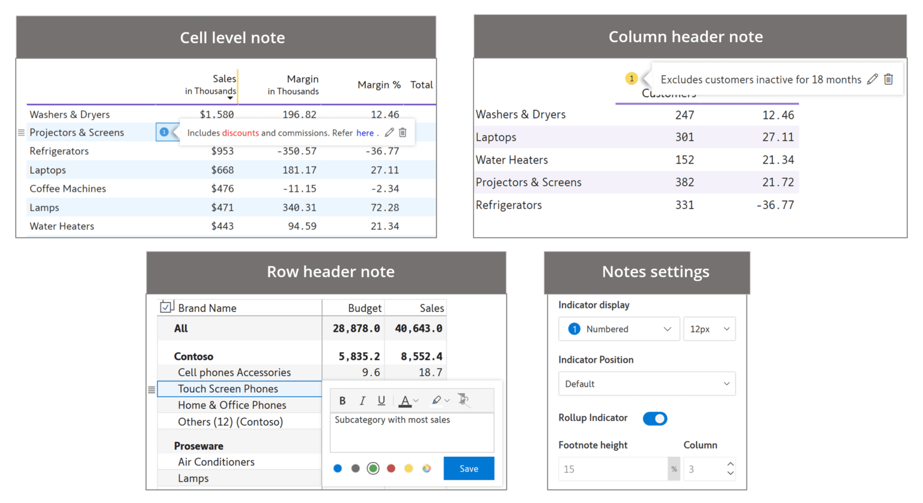Pick the red note color swatch
923x503 pixels.
[x=391, y=468]
